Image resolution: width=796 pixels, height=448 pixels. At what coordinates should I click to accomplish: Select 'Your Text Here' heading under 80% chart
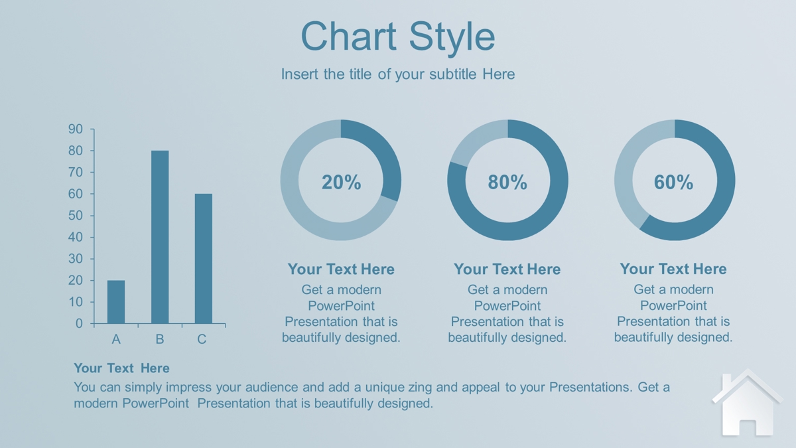[x=507, y=269]
